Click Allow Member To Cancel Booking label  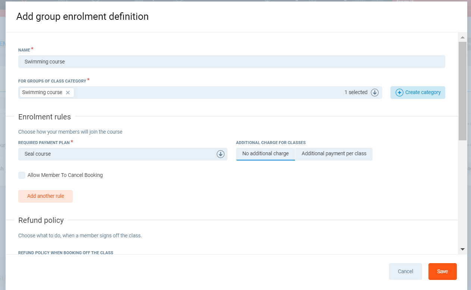[x=65, y=175]
